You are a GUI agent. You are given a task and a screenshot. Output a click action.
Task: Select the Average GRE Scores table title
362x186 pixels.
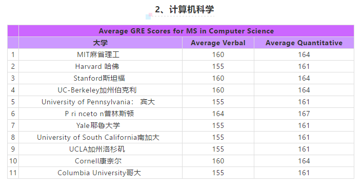click(186, 31)
